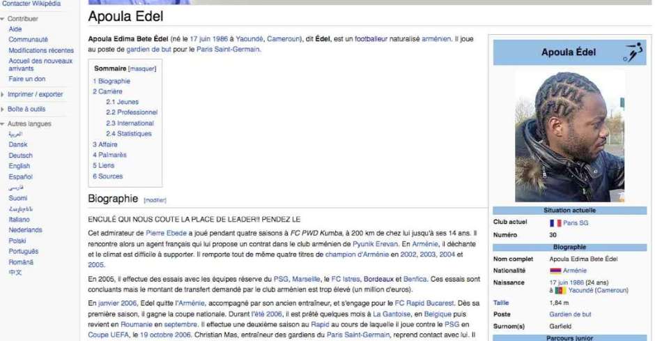655x341 pixels.
Task: Open the Pierre Ebede link
Action: coord(167,233)
